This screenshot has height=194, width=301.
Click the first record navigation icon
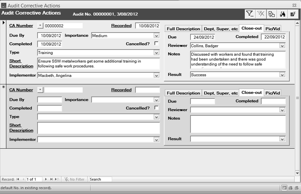pyautogui.click(x=18, y=179)
